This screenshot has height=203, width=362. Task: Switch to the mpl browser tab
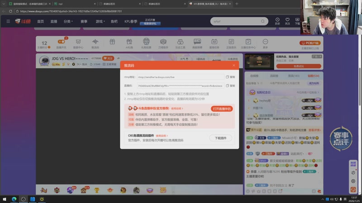tap(74, 4)
